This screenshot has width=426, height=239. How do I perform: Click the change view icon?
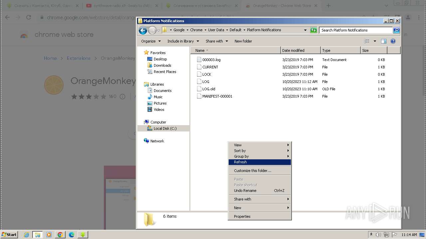click(x=367, y=41)
